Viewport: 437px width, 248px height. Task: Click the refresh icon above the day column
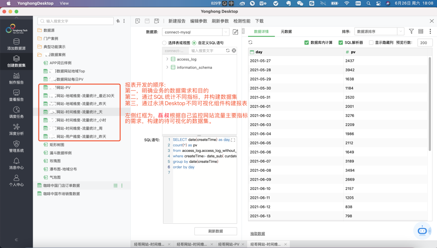(250, 42)
